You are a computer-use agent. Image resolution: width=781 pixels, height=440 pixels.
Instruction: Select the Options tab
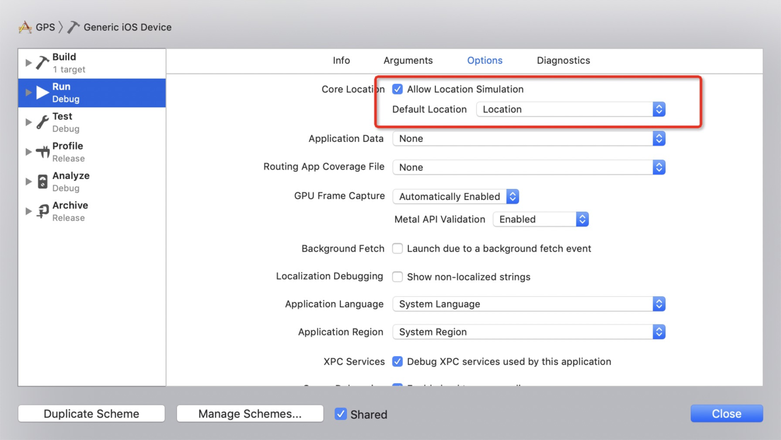click(x=484, y=61)
